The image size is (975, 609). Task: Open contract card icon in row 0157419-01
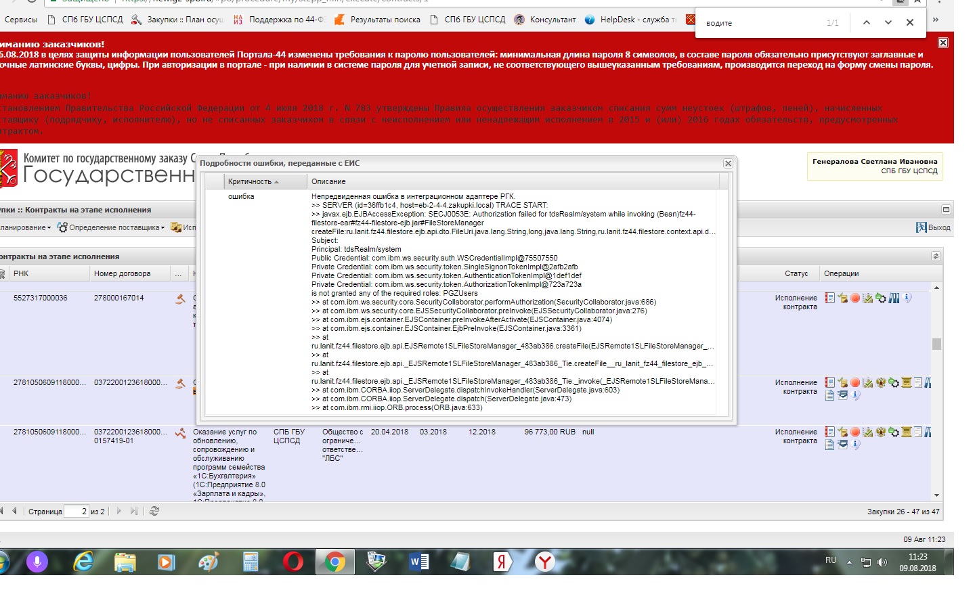click(829, 432)
